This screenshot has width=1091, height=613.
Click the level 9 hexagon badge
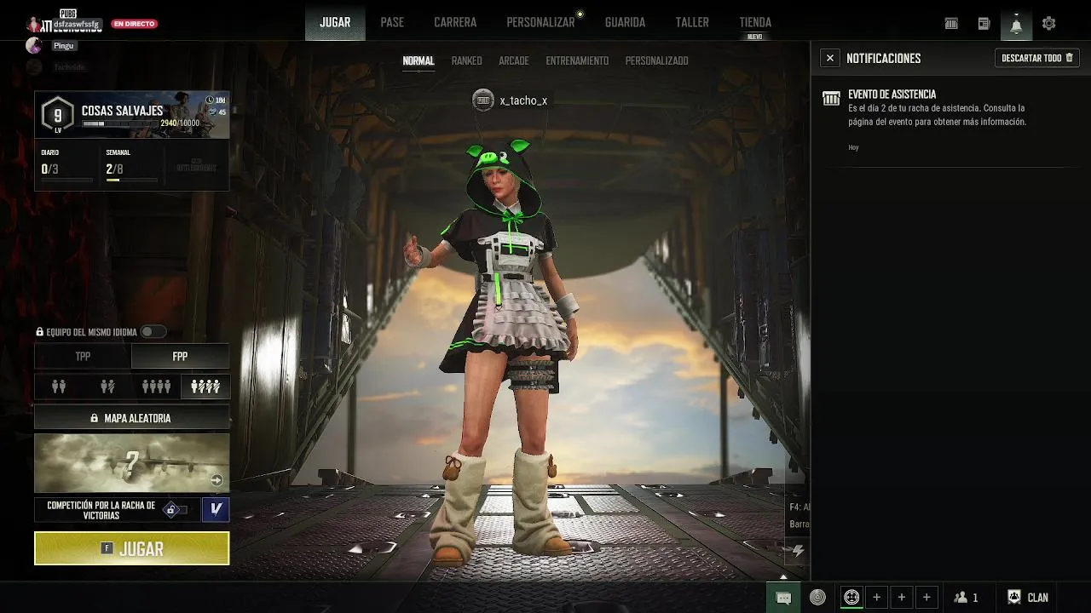coord(58,115)
